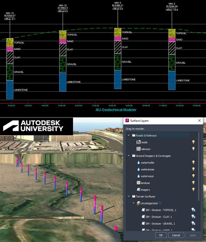206x242 pixels.
Task: Select the roads layer name
Action: pyautogui.click(x=144, y=142)
